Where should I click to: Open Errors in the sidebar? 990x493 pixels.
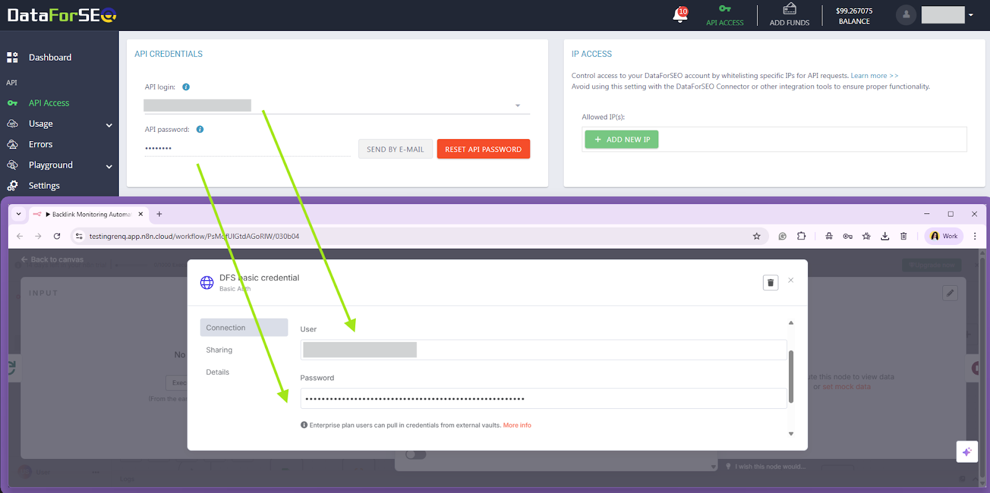pos(41,144)
